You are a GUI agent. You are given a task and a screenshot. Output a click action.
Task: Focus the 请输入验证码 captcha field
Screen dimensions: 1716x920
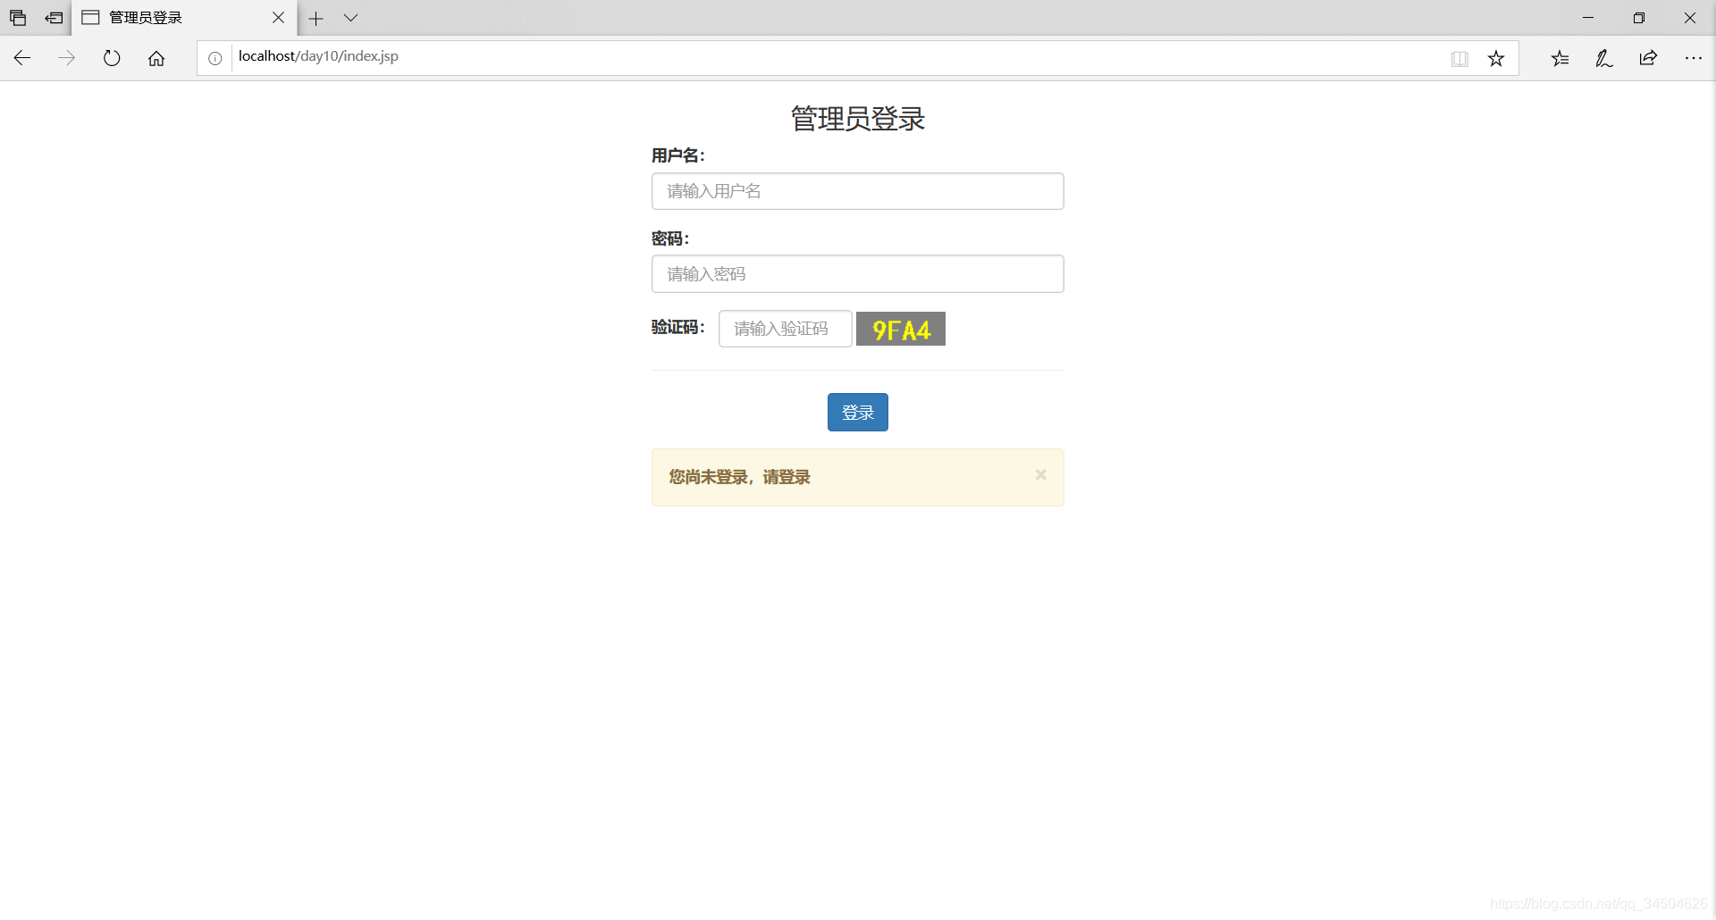coord(786,329)
